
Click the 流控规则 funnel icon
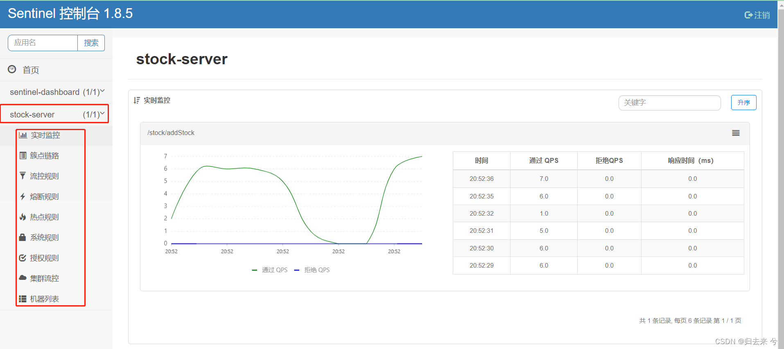pyautogui.click(x=23, y=176)
